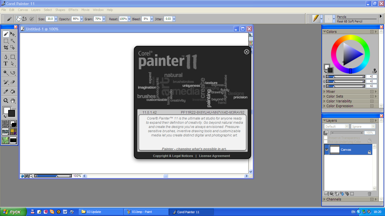
Task: Select the Crop tool in the toolbox
Action: tap(6, 48)
